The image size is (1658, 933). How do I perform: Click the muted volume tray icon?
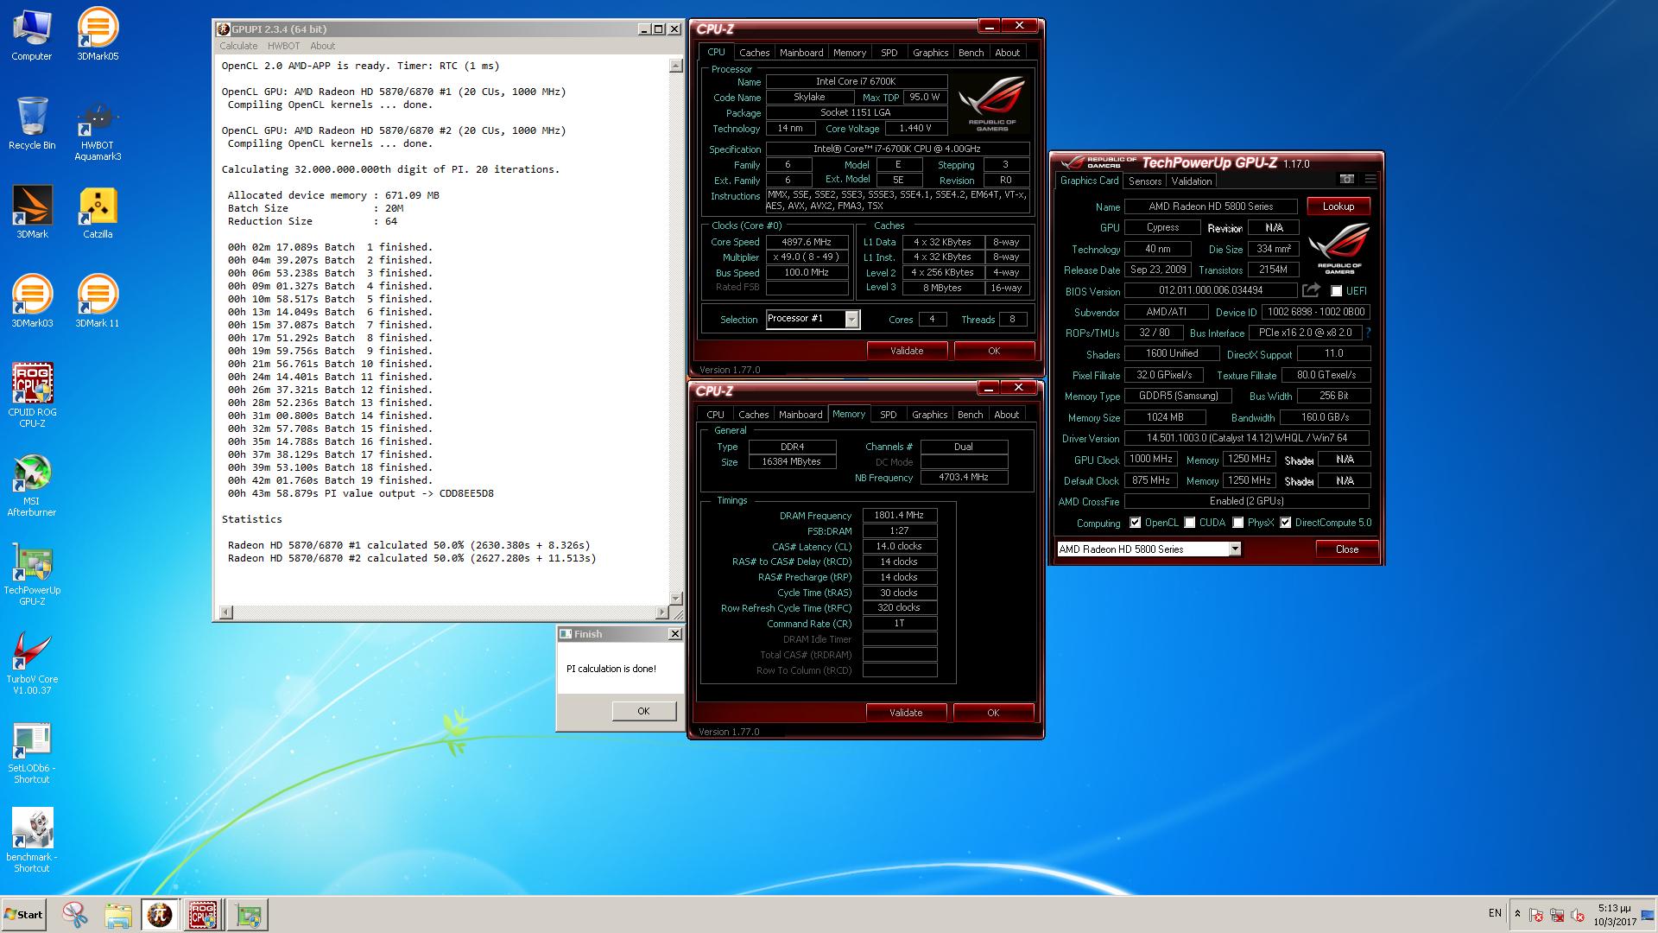point(1577,915)
